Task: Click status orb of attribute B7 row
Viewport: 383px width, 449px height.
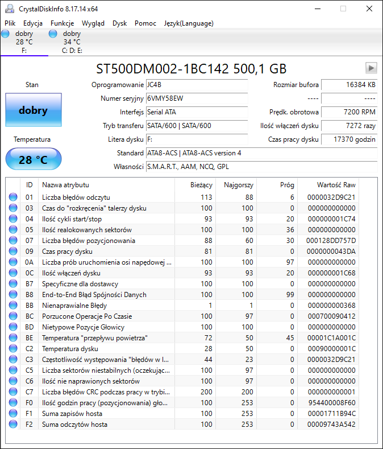Action: (13, 283)
